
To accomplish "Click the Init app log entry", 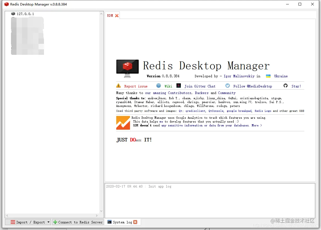I will [139, 186].
